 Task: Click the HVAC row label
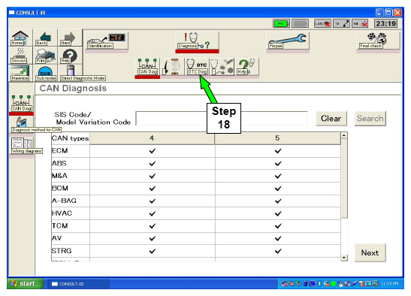click(x=62, y=213)
